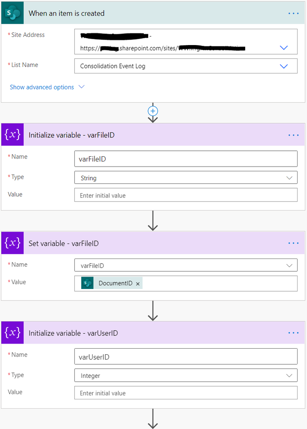Open ellipsis menu for When an item is created

(x=293, y=13)
